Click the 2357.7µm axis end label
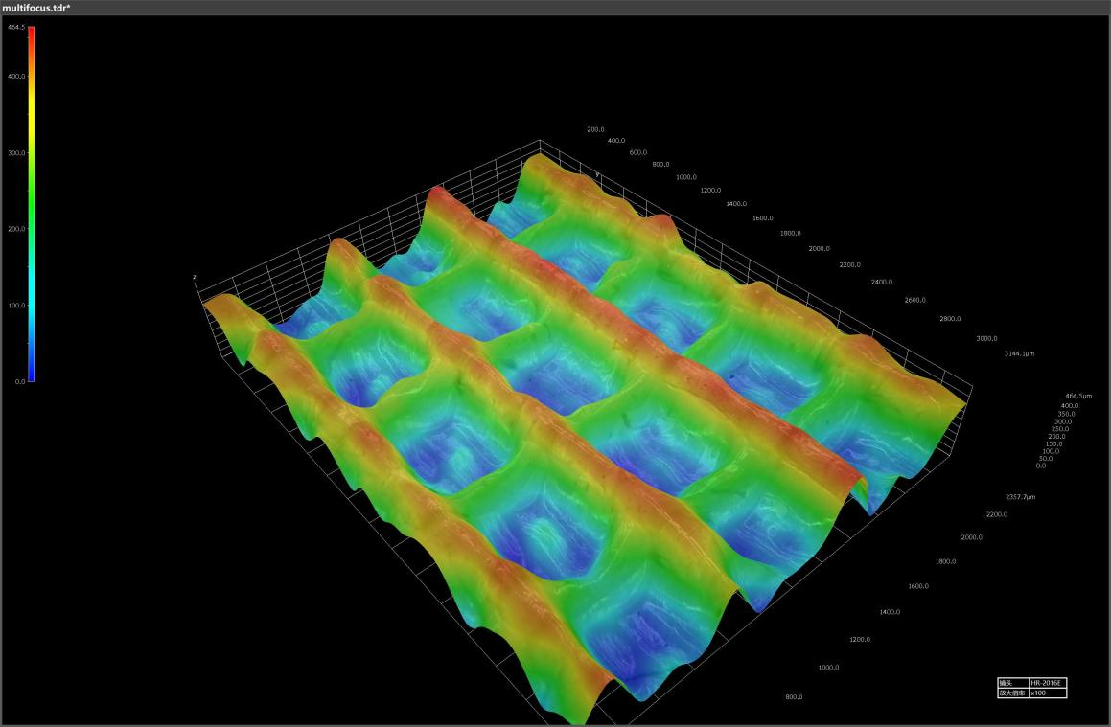Screen dimensions: 1111x727 pos(1020,497)
